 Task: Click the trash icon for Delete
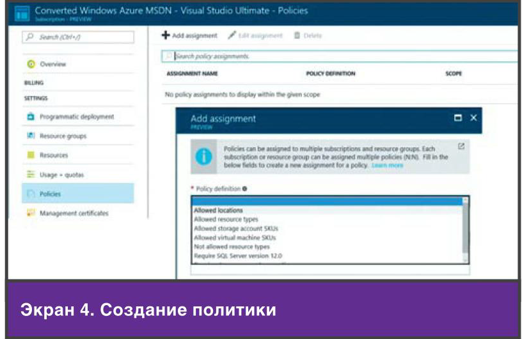pyautogui.click(x=297, y=35)
